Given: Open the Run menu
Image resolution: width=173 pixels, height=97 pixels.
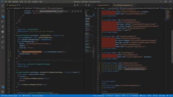Looking at the screenshot, I should (x=29, y=2).
